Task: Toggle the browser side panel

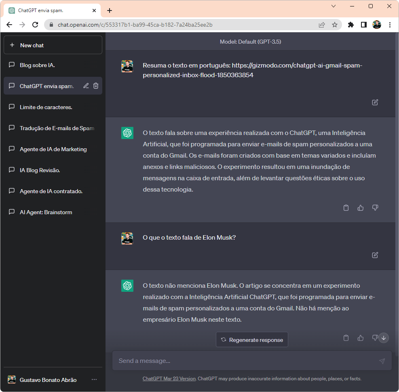Action: pos(364,25)
